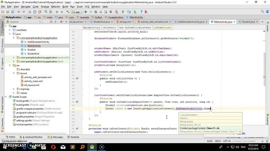270x151 pixels.
Task: Click the Find magnifier icon in toolbar
Action: tap(46, 12)
